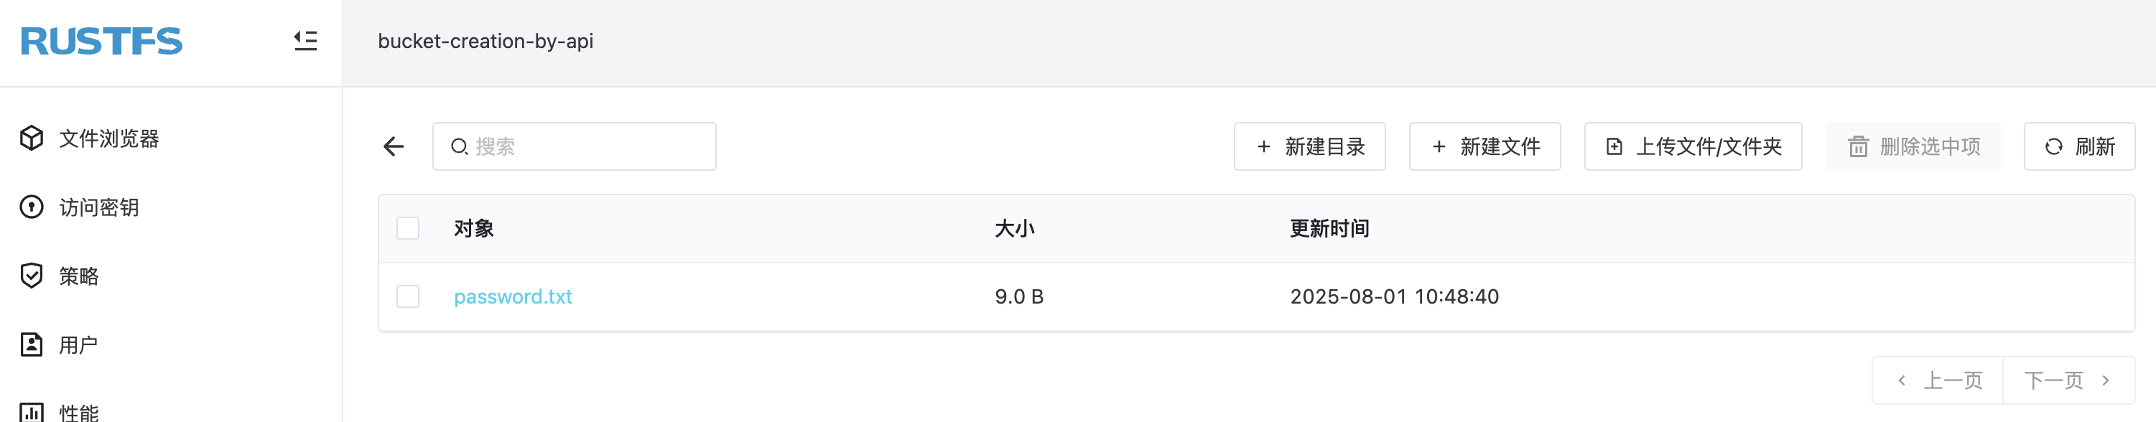Click the back arrow above the file list
This screenshot has width=2156, height=422.
393,146
